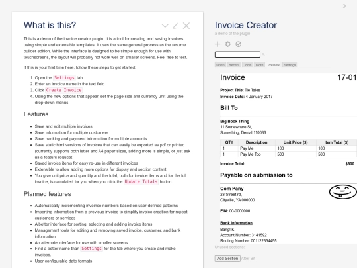Click the "Settings" code label under Planned features

click(91, 249)
